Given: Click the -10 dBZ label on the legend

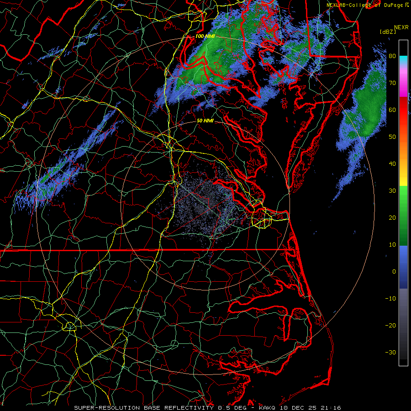Looking at the screenshot, I should 390,299.
